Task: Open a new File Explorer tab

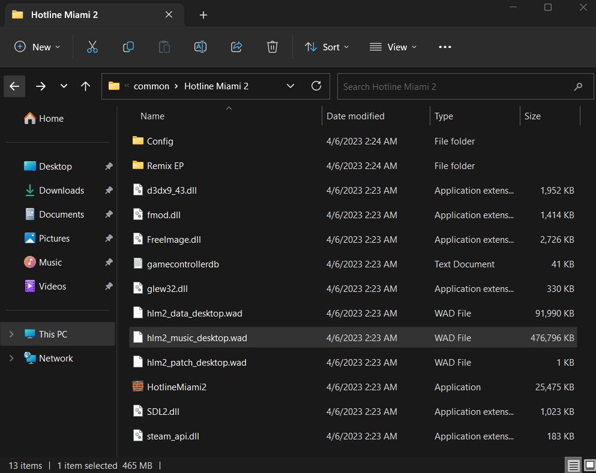Action: [x=203, y=15]
